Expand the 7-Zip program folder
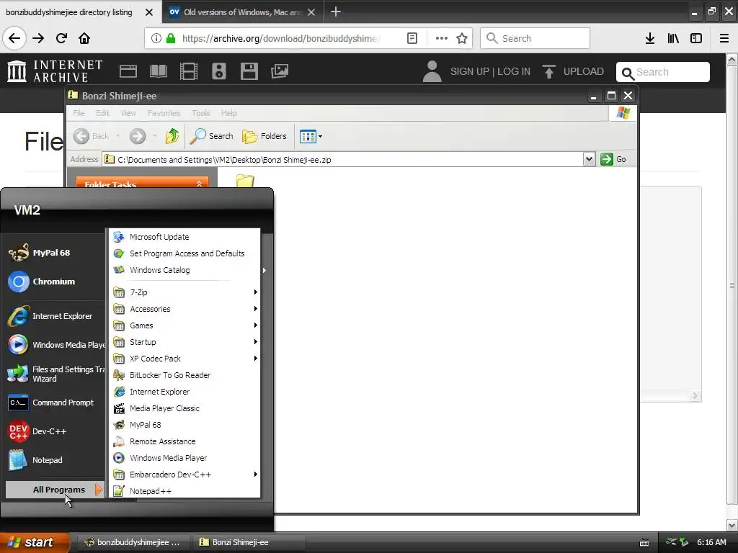 [x=184, y=292]
